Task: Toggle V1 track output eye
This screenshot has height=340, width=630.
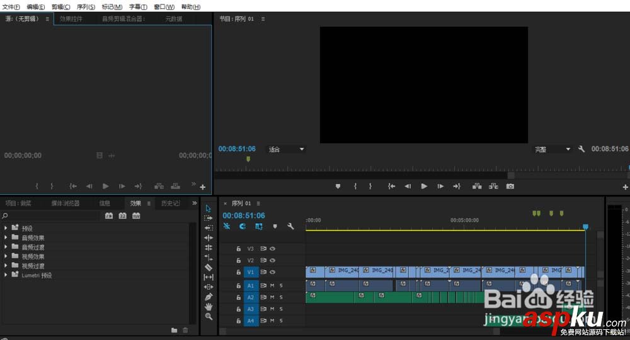Action: tap(273, 272)
